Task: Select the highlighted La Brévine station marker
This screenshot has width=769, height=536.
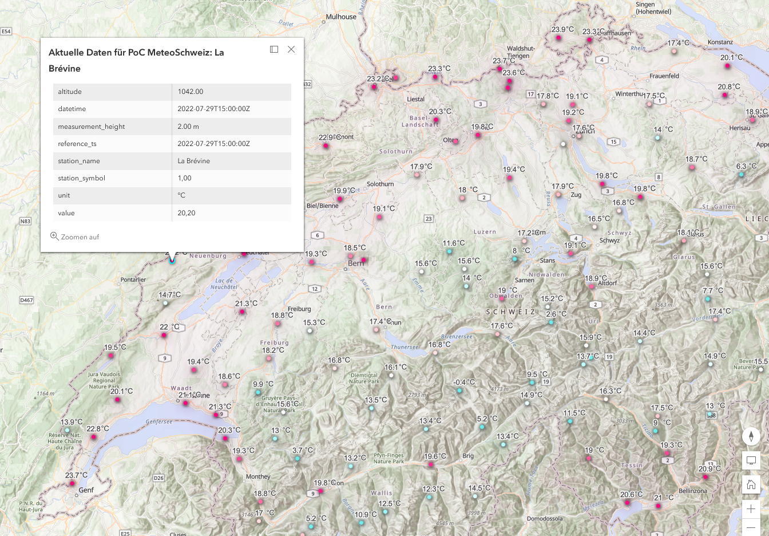Action: pos(172,261)
